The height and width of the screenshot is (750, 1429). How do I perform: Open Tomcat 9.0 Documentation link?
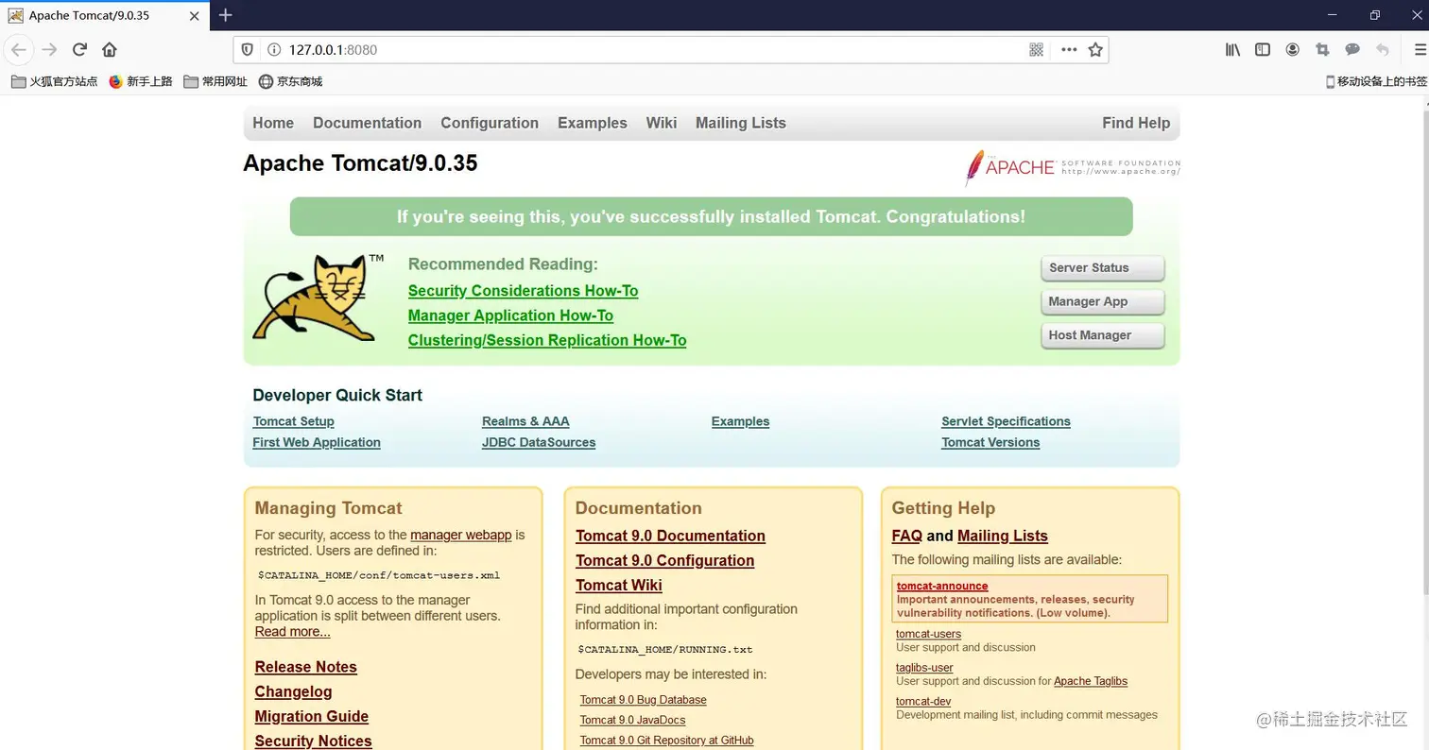[670, 536]
